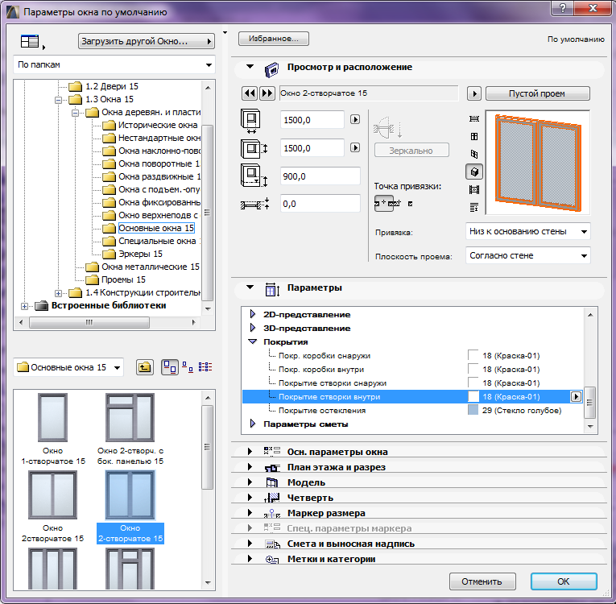616x604 pixels.
Task: Switch to large icons view mode
Action: (170, 367)
